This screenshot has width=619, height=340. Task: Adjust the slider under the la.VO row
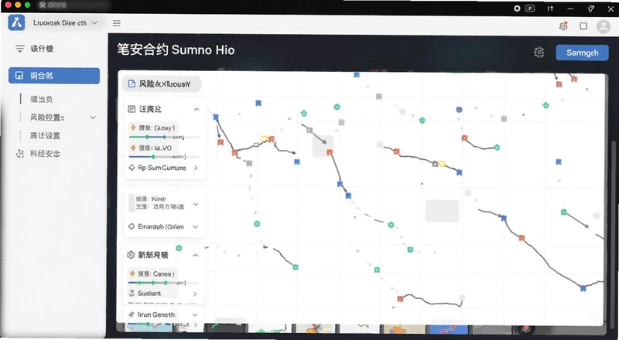164,157
